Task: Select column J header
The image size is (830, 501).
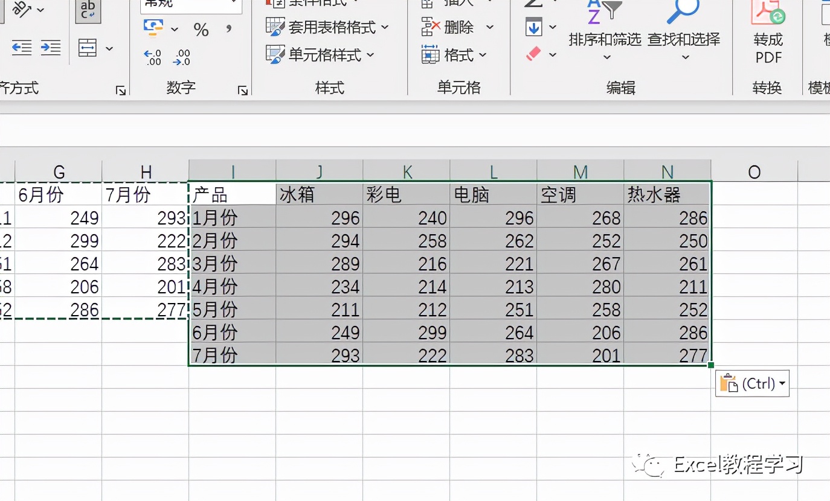Action: tap(320, 171)
